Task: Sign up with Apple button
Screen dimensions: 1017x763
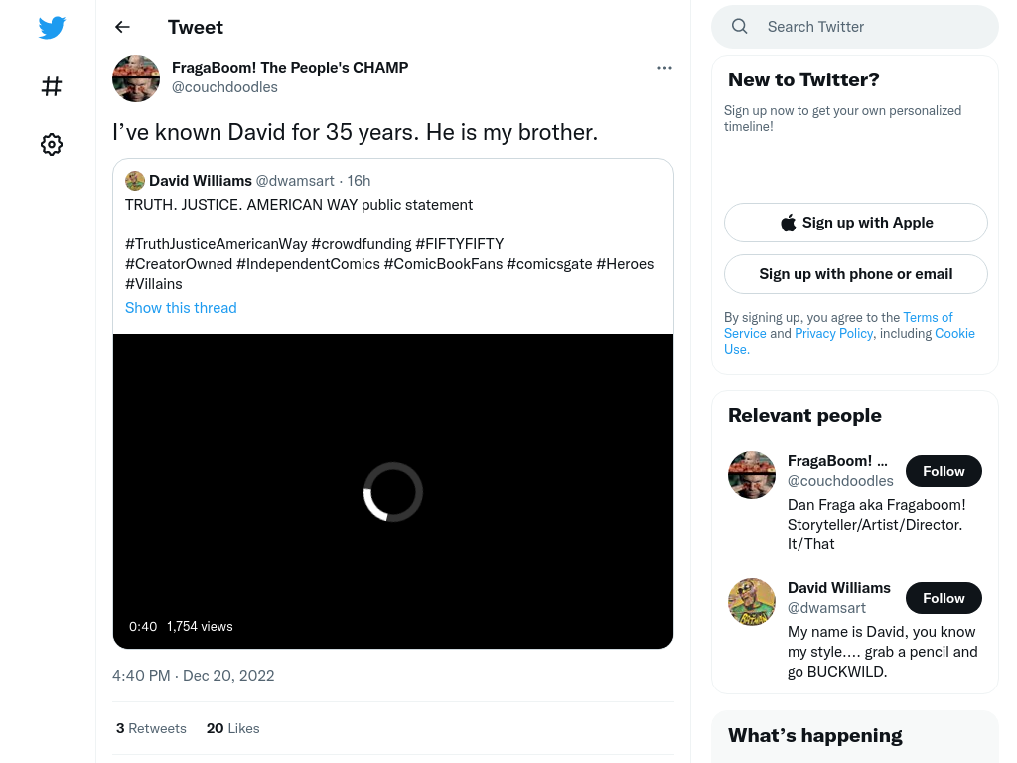Action: (x=855, y=223)
